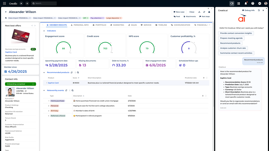Sort by the Score column dropdown
The height and width of the screenshot is (151, 269).
coord(79,78)
